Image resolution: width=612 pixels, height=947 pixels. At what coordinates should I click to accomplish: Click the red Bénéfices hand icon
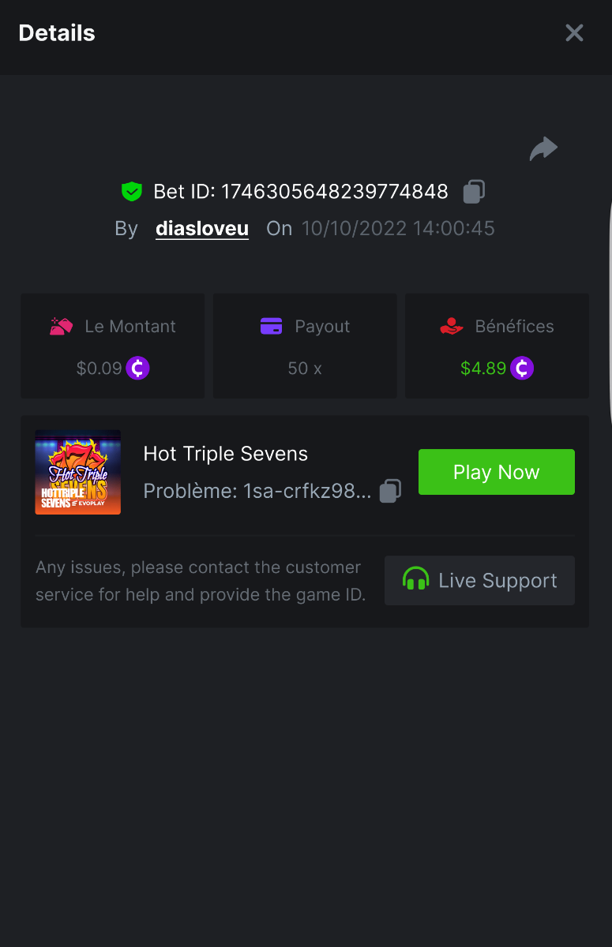tap(452, 327)
